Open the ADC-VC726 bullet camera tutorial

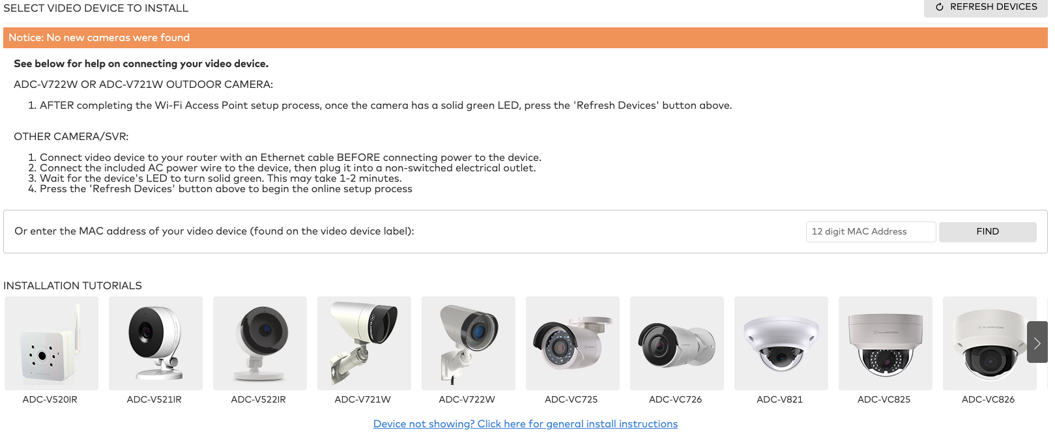(677, 343)
